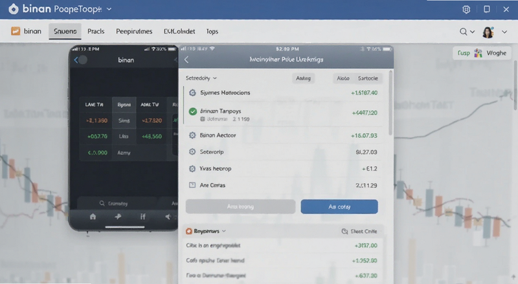The width and height of the screenshot is (518, 284).
Task: Click the +48,550 value in phone table
Action: click(x=152, y=136)
